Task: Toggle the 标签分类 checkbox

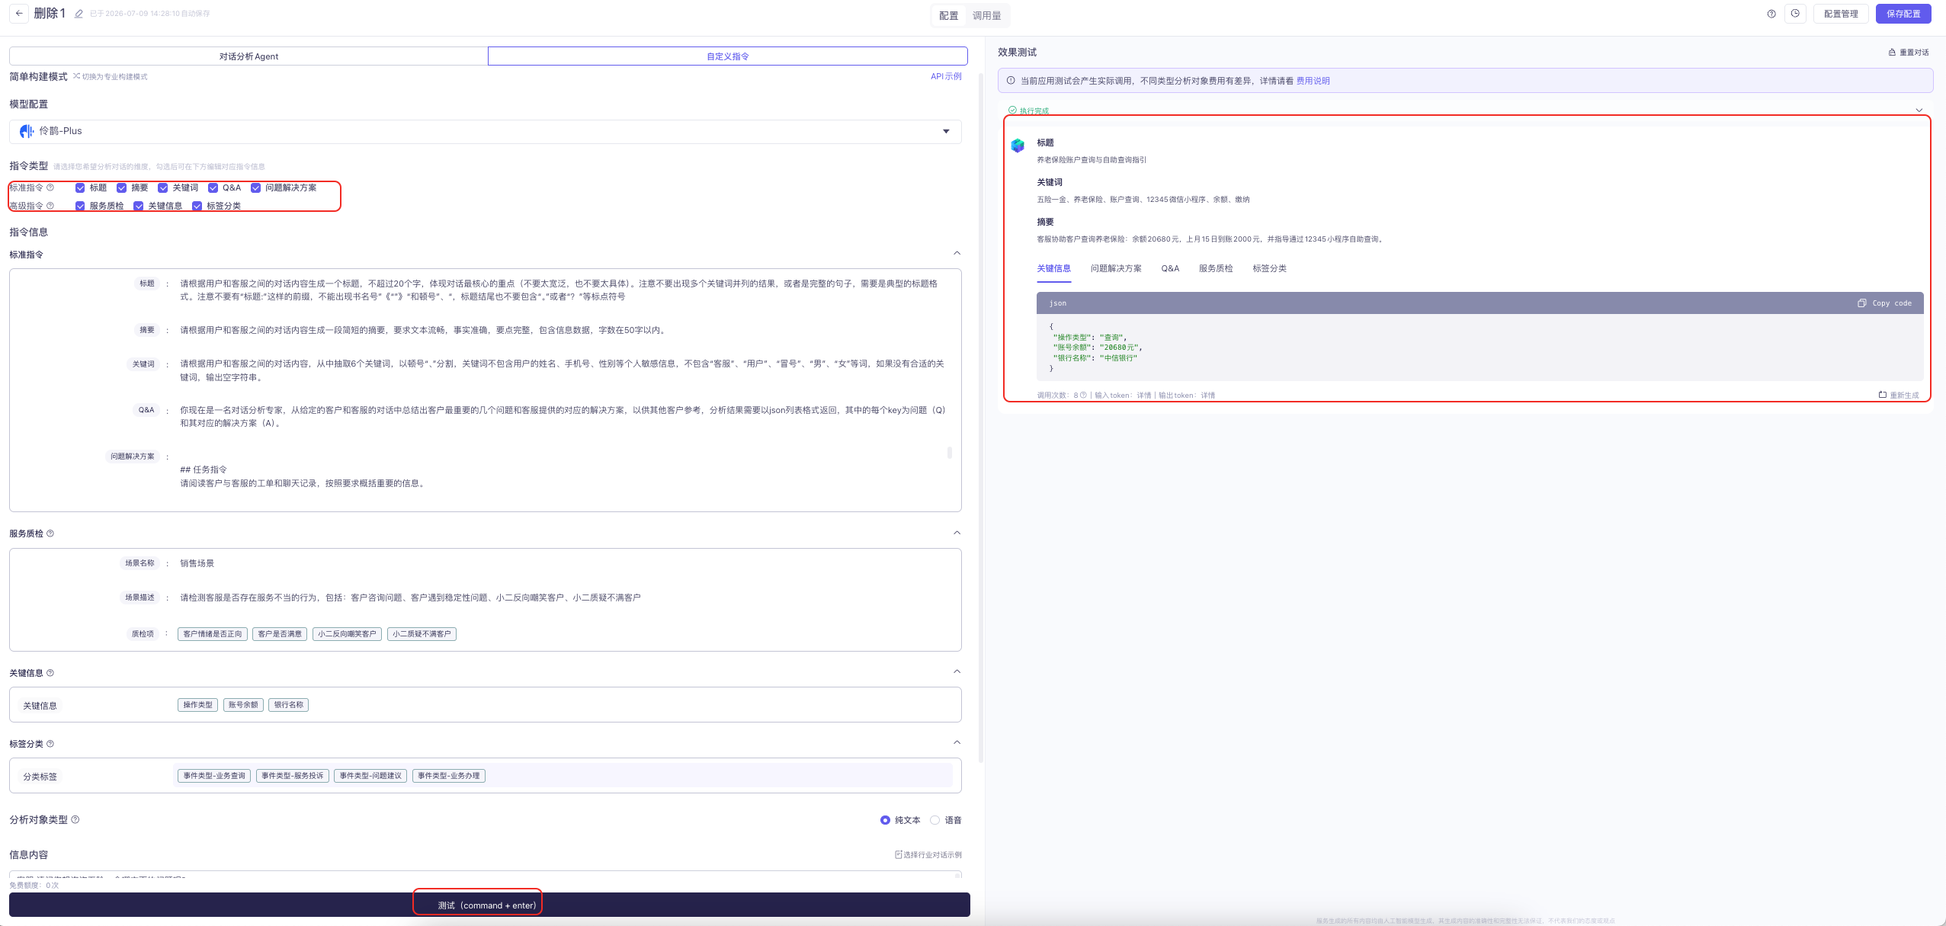Action: point(197,206)
